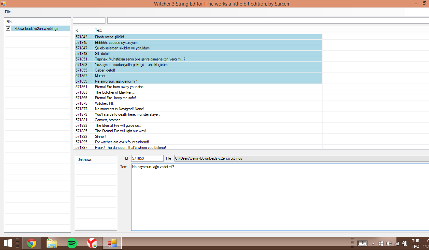This screenshot has height=250, width=429.
Task: Select row Yozlaşma... medeniyetin çöküşü
Action: pos(198,65)
